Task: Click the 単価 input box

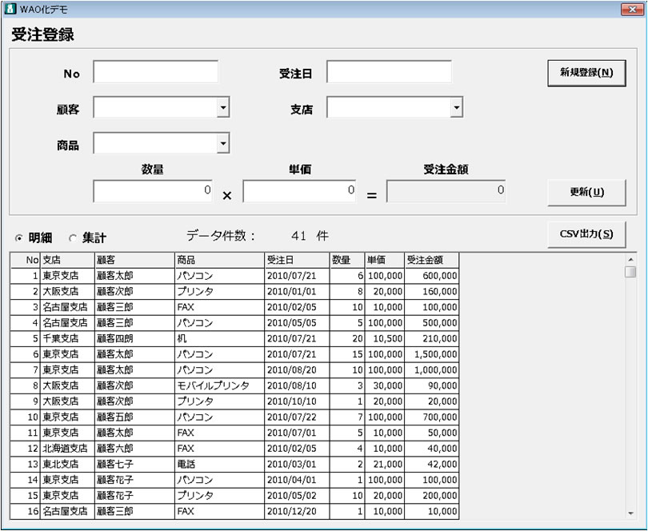Action: [299, 191]
